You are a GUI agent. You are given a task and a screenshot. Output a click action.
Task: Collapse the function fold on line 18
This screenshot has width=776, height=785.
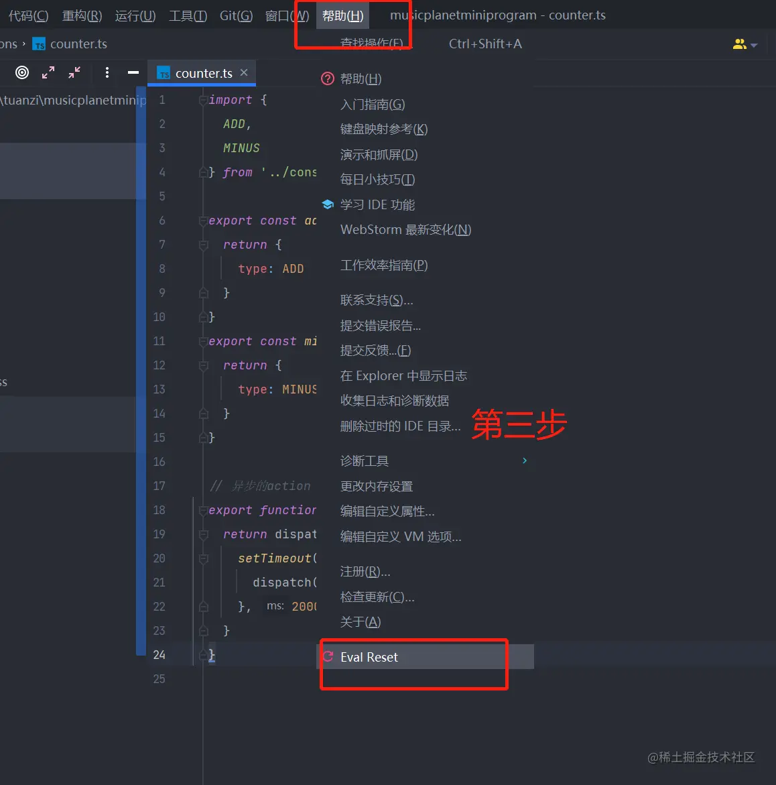(x=203, y=510)
